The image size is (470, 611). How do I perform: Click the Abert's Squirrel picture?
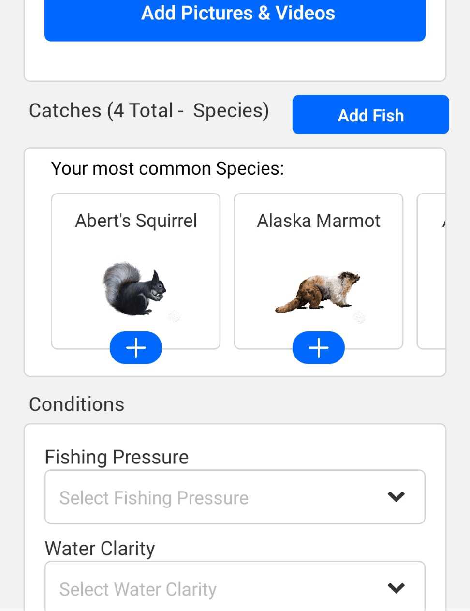click(x=134, y=289)
